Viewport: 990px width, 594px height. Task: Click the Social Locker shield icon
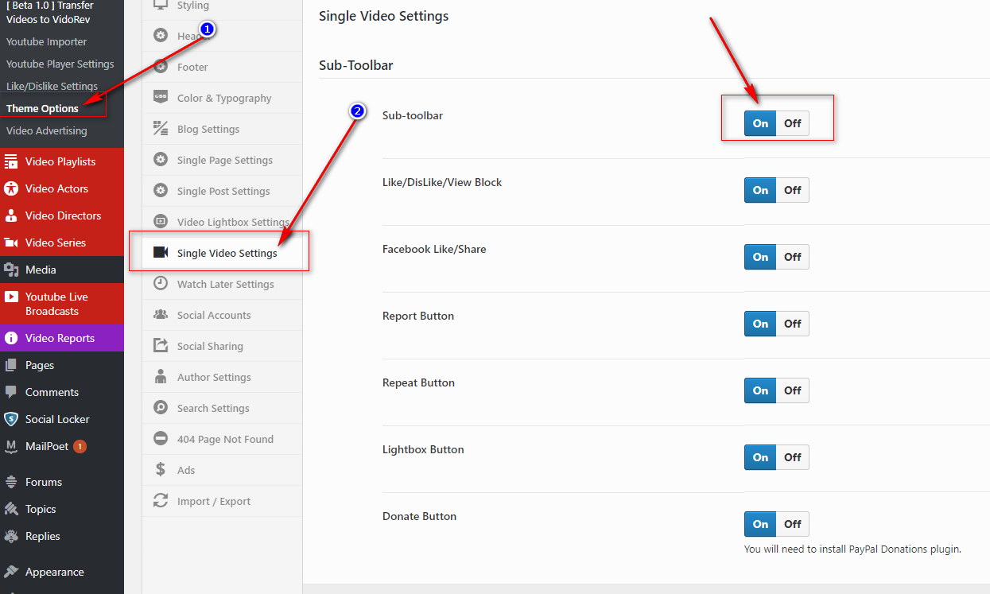pyautogui.click(x=11, y=420)
